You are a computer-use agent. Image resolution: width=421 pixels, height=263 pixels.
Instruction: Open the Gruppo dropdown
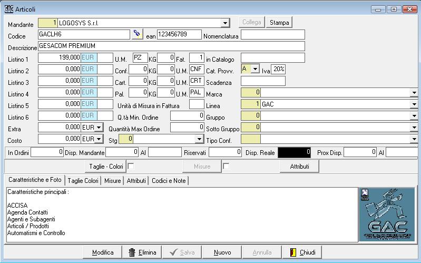click(414, 116)
